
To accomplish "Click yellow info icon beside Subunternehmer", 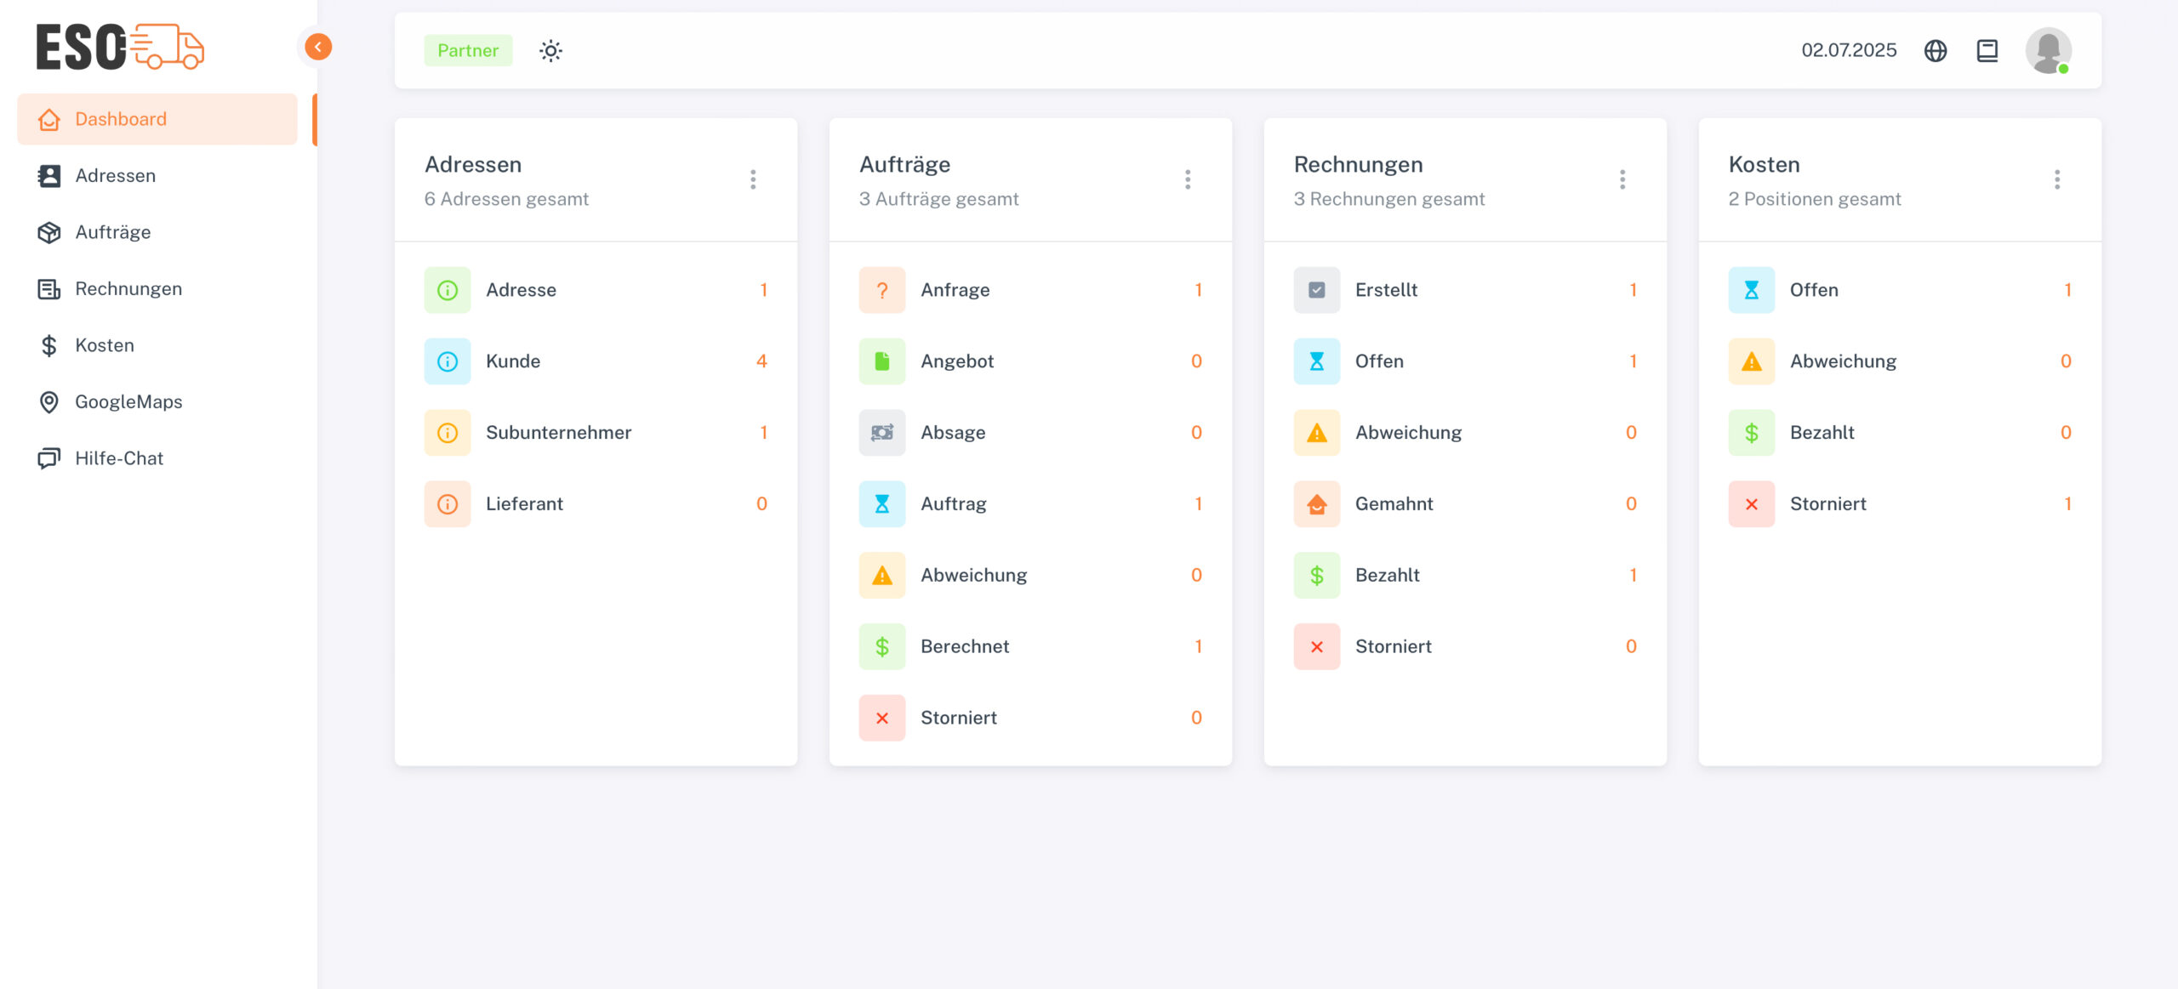I will [448, 433].
